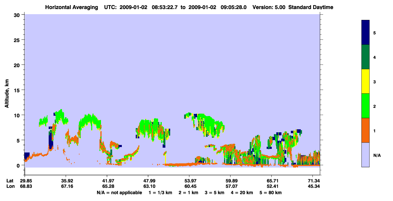Viewport: 393px width, 201px height.
Task: Click the 'Lat' row label
Action: [x=10, y=181]
